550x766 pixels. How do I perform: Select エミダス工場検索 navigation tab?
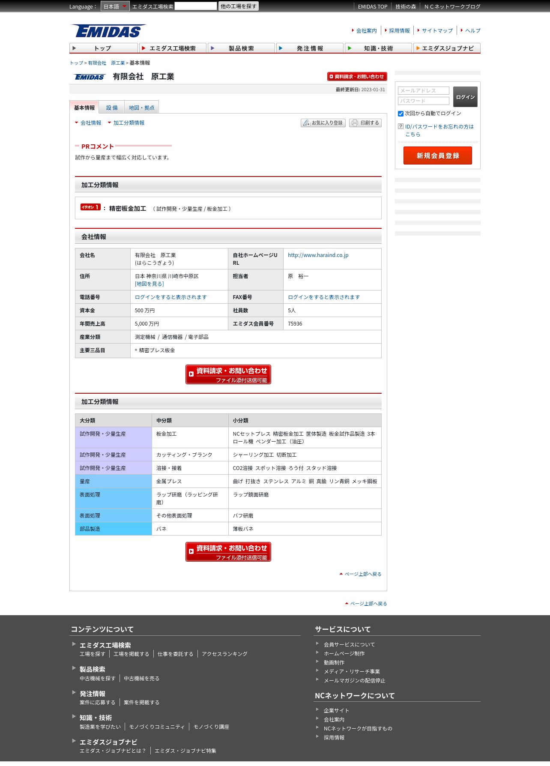click(x=173, y=48)
